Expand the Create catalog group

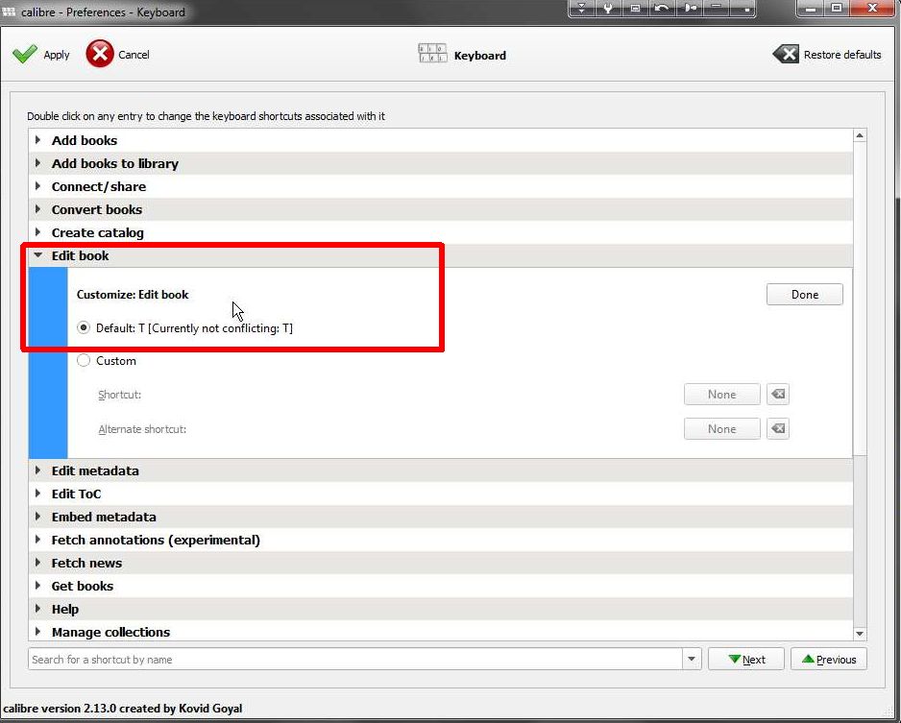(37, 232)
